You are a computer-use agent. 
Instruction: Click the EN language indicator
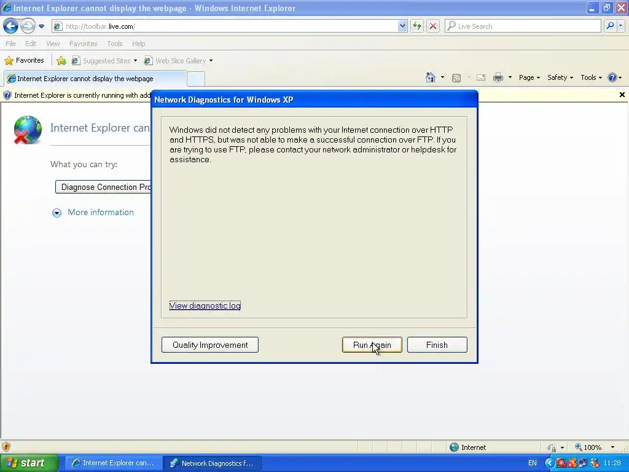point(532,463)
